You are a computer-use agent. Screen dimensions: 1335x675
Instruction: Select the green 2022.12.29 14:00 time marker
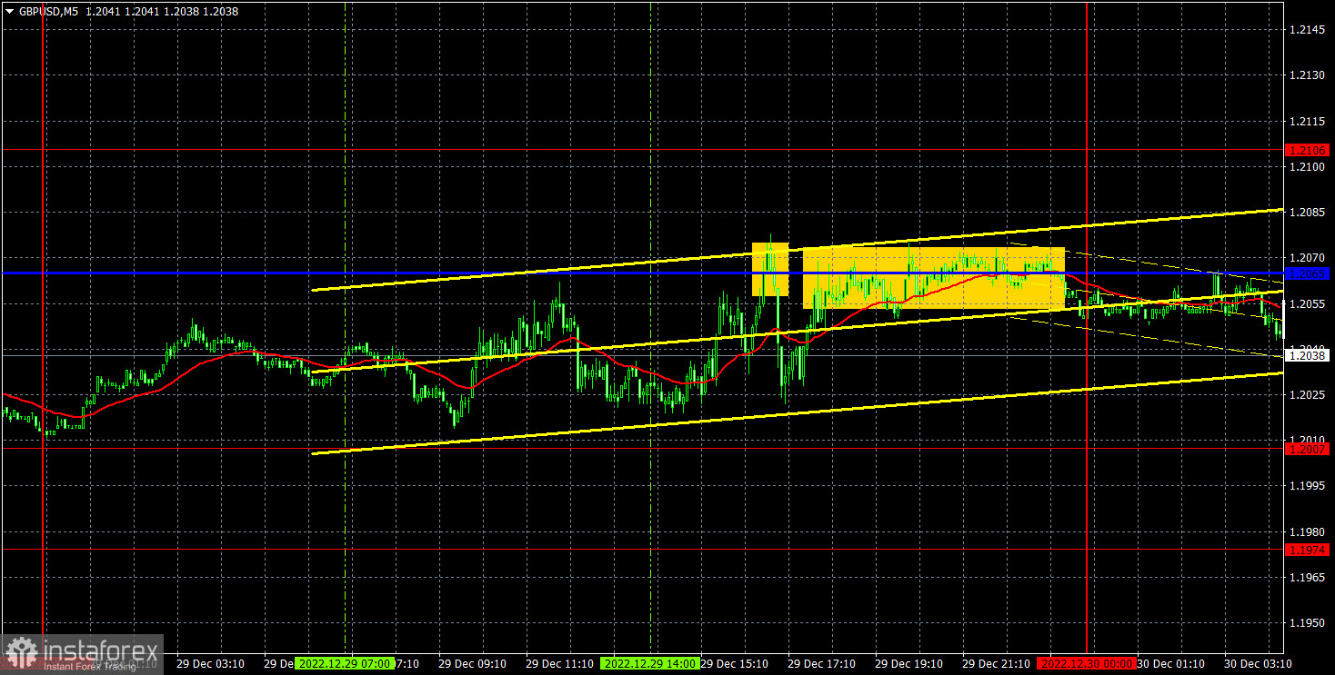pos(649,664)
